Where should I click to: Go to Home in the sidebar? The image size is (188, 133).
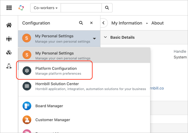coord(9,25)
